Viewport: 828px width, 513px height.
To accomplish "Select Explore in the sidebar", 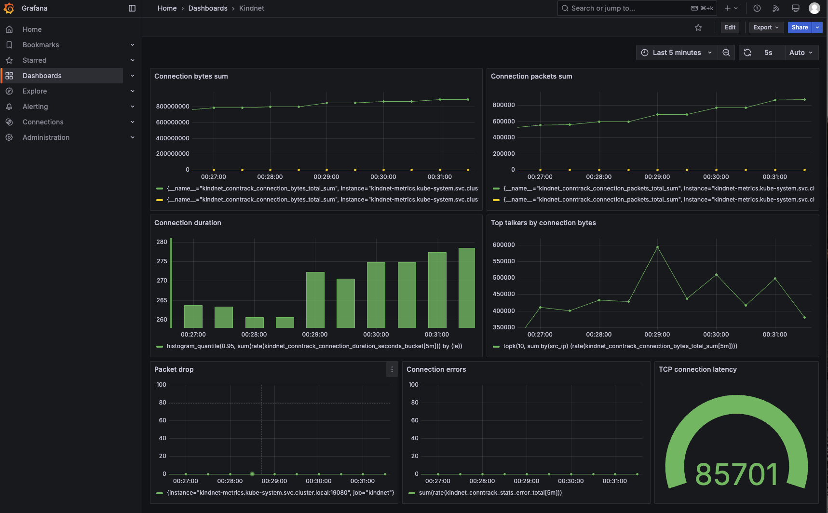I will pos(35,91).
